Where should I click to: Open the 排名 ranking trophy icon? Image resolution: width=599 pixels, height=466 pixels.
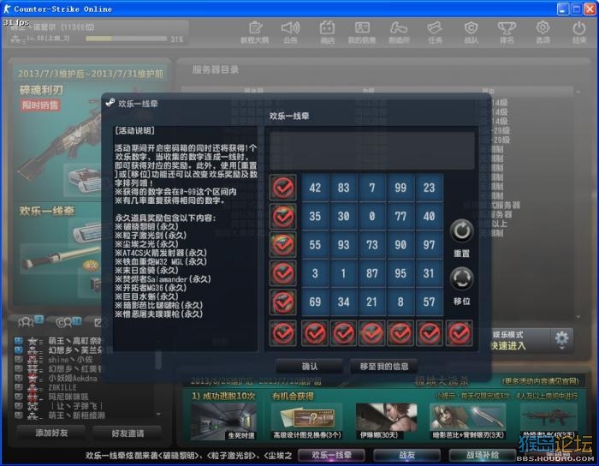(507, 32)
